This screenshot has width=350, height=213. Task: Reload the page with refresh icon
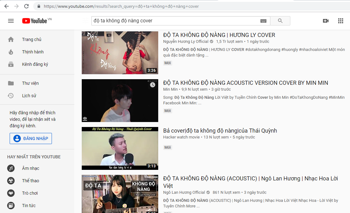(x=26, y=6)
